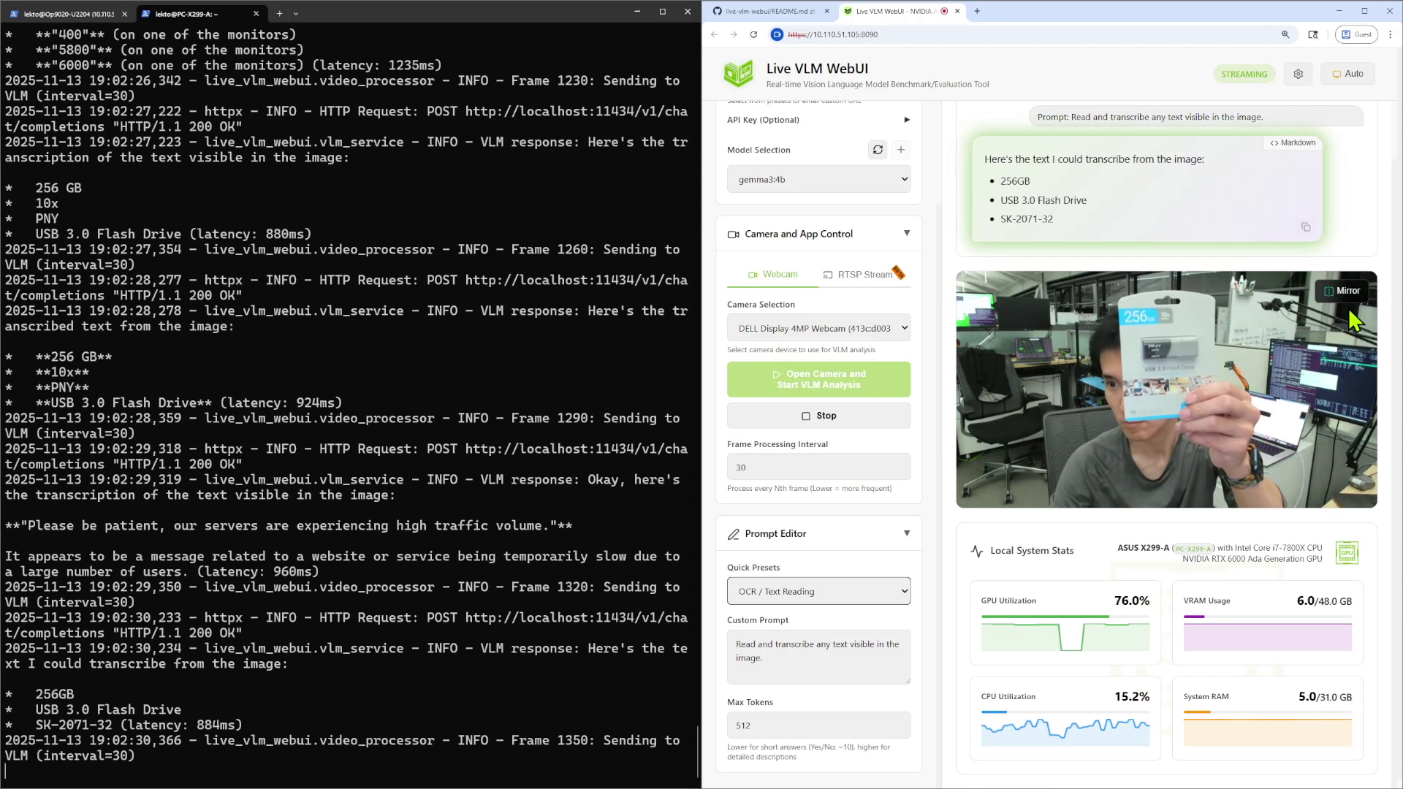Image resolution: width=1403 pixels, height=789 pixels.
Task: Click the STREAMING status badge
Action: 1244,74
